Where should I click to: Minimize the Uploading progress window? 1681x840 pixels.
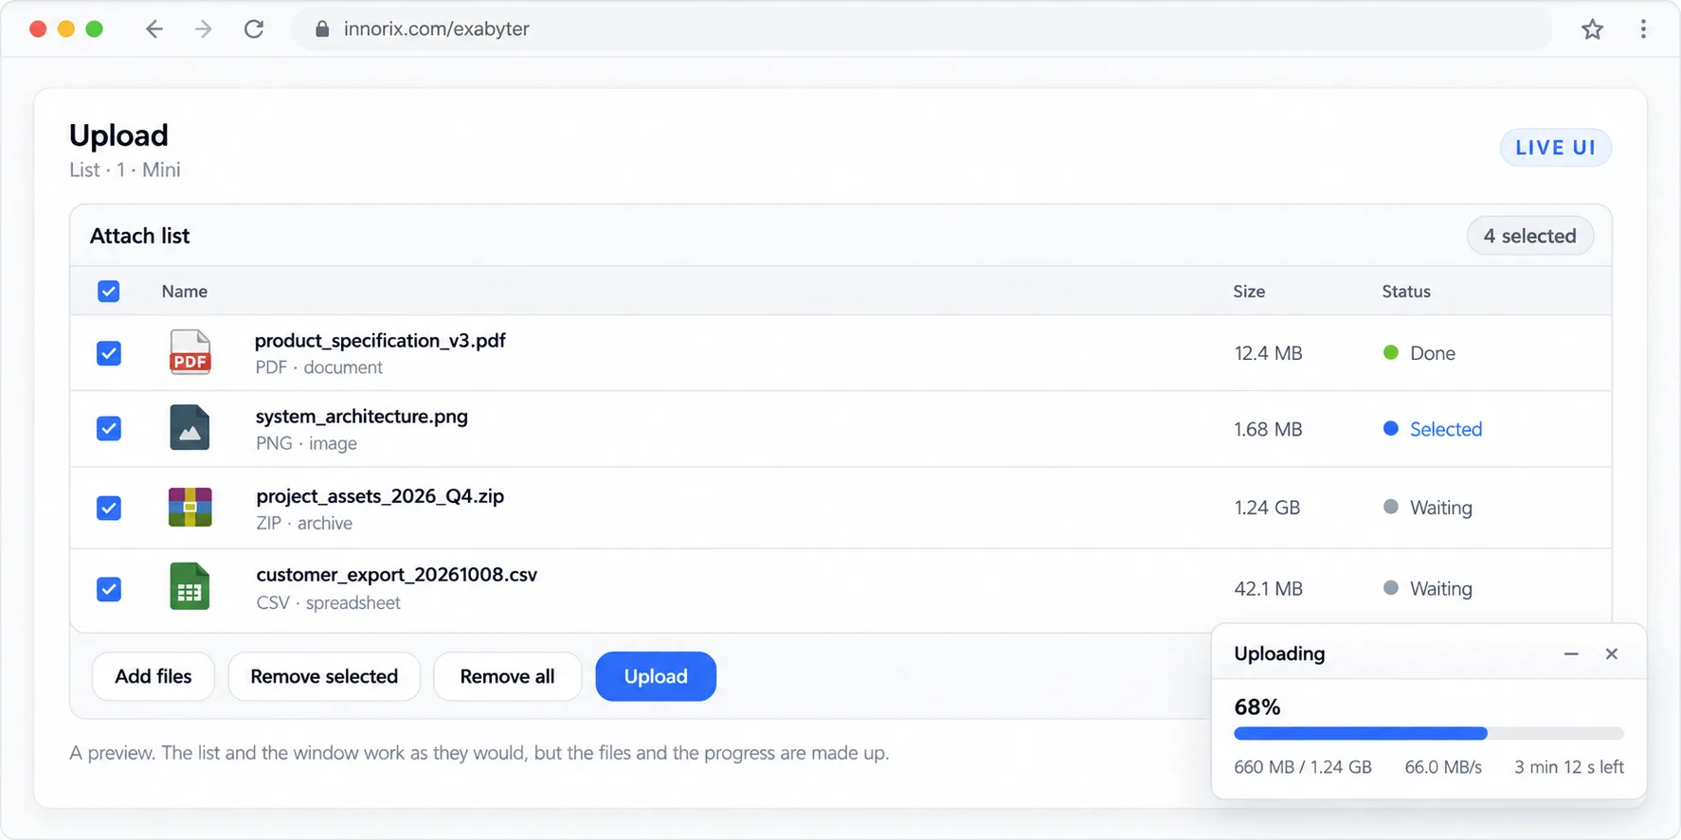(x=1571, y=653)
